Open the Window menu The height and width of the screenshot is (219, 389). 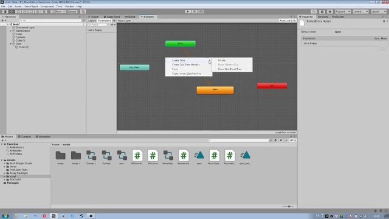click(x=69, y=7)
